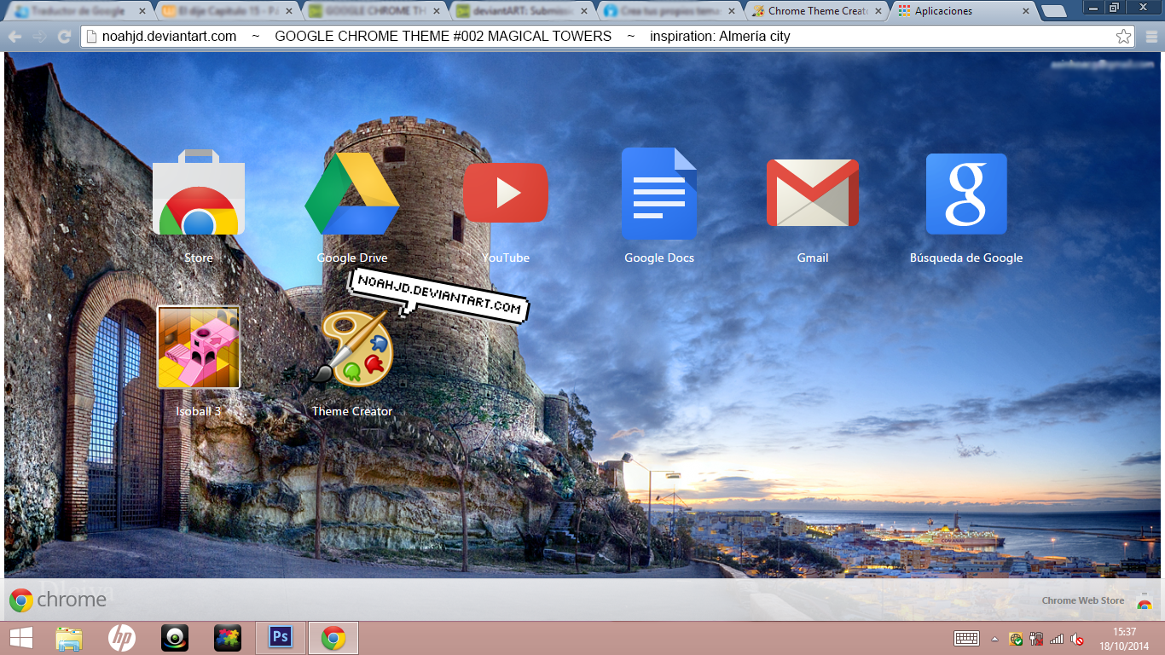Click the Isoball 3 label text
1165x655 pixels.
click(199, 411)
